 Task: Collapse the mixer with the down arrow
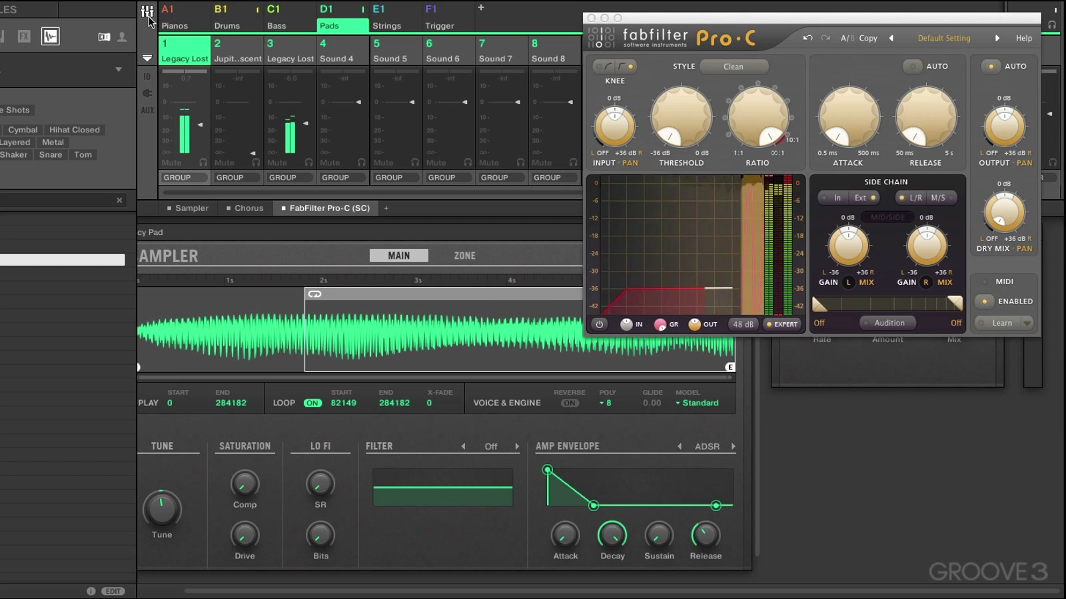click(147, 59)
